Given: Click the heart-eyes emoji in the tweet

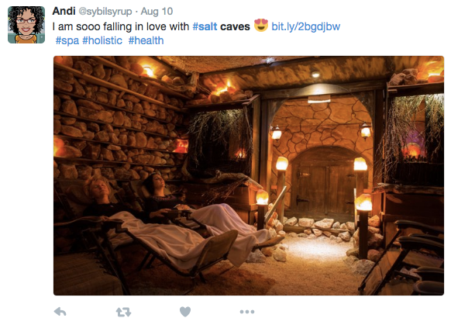Looking at the screenshot, I should [x=261, y=26].
